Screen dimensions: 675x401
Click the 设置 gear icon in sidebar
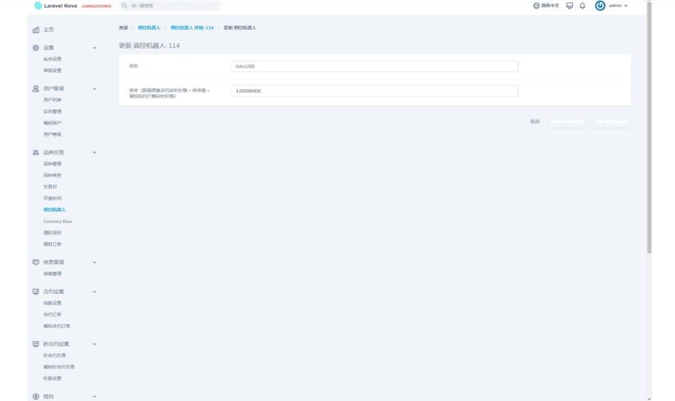pos(36,48)
